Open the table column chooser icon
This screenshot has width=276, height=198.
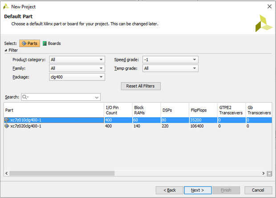pyautogui.click(x=269, y=174)
